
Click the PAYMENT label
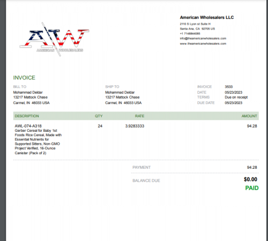(142, 168)
